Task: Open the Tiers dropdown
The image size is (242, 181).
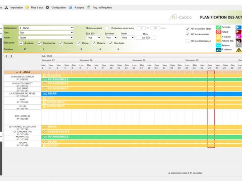Action: pos(46,33)
